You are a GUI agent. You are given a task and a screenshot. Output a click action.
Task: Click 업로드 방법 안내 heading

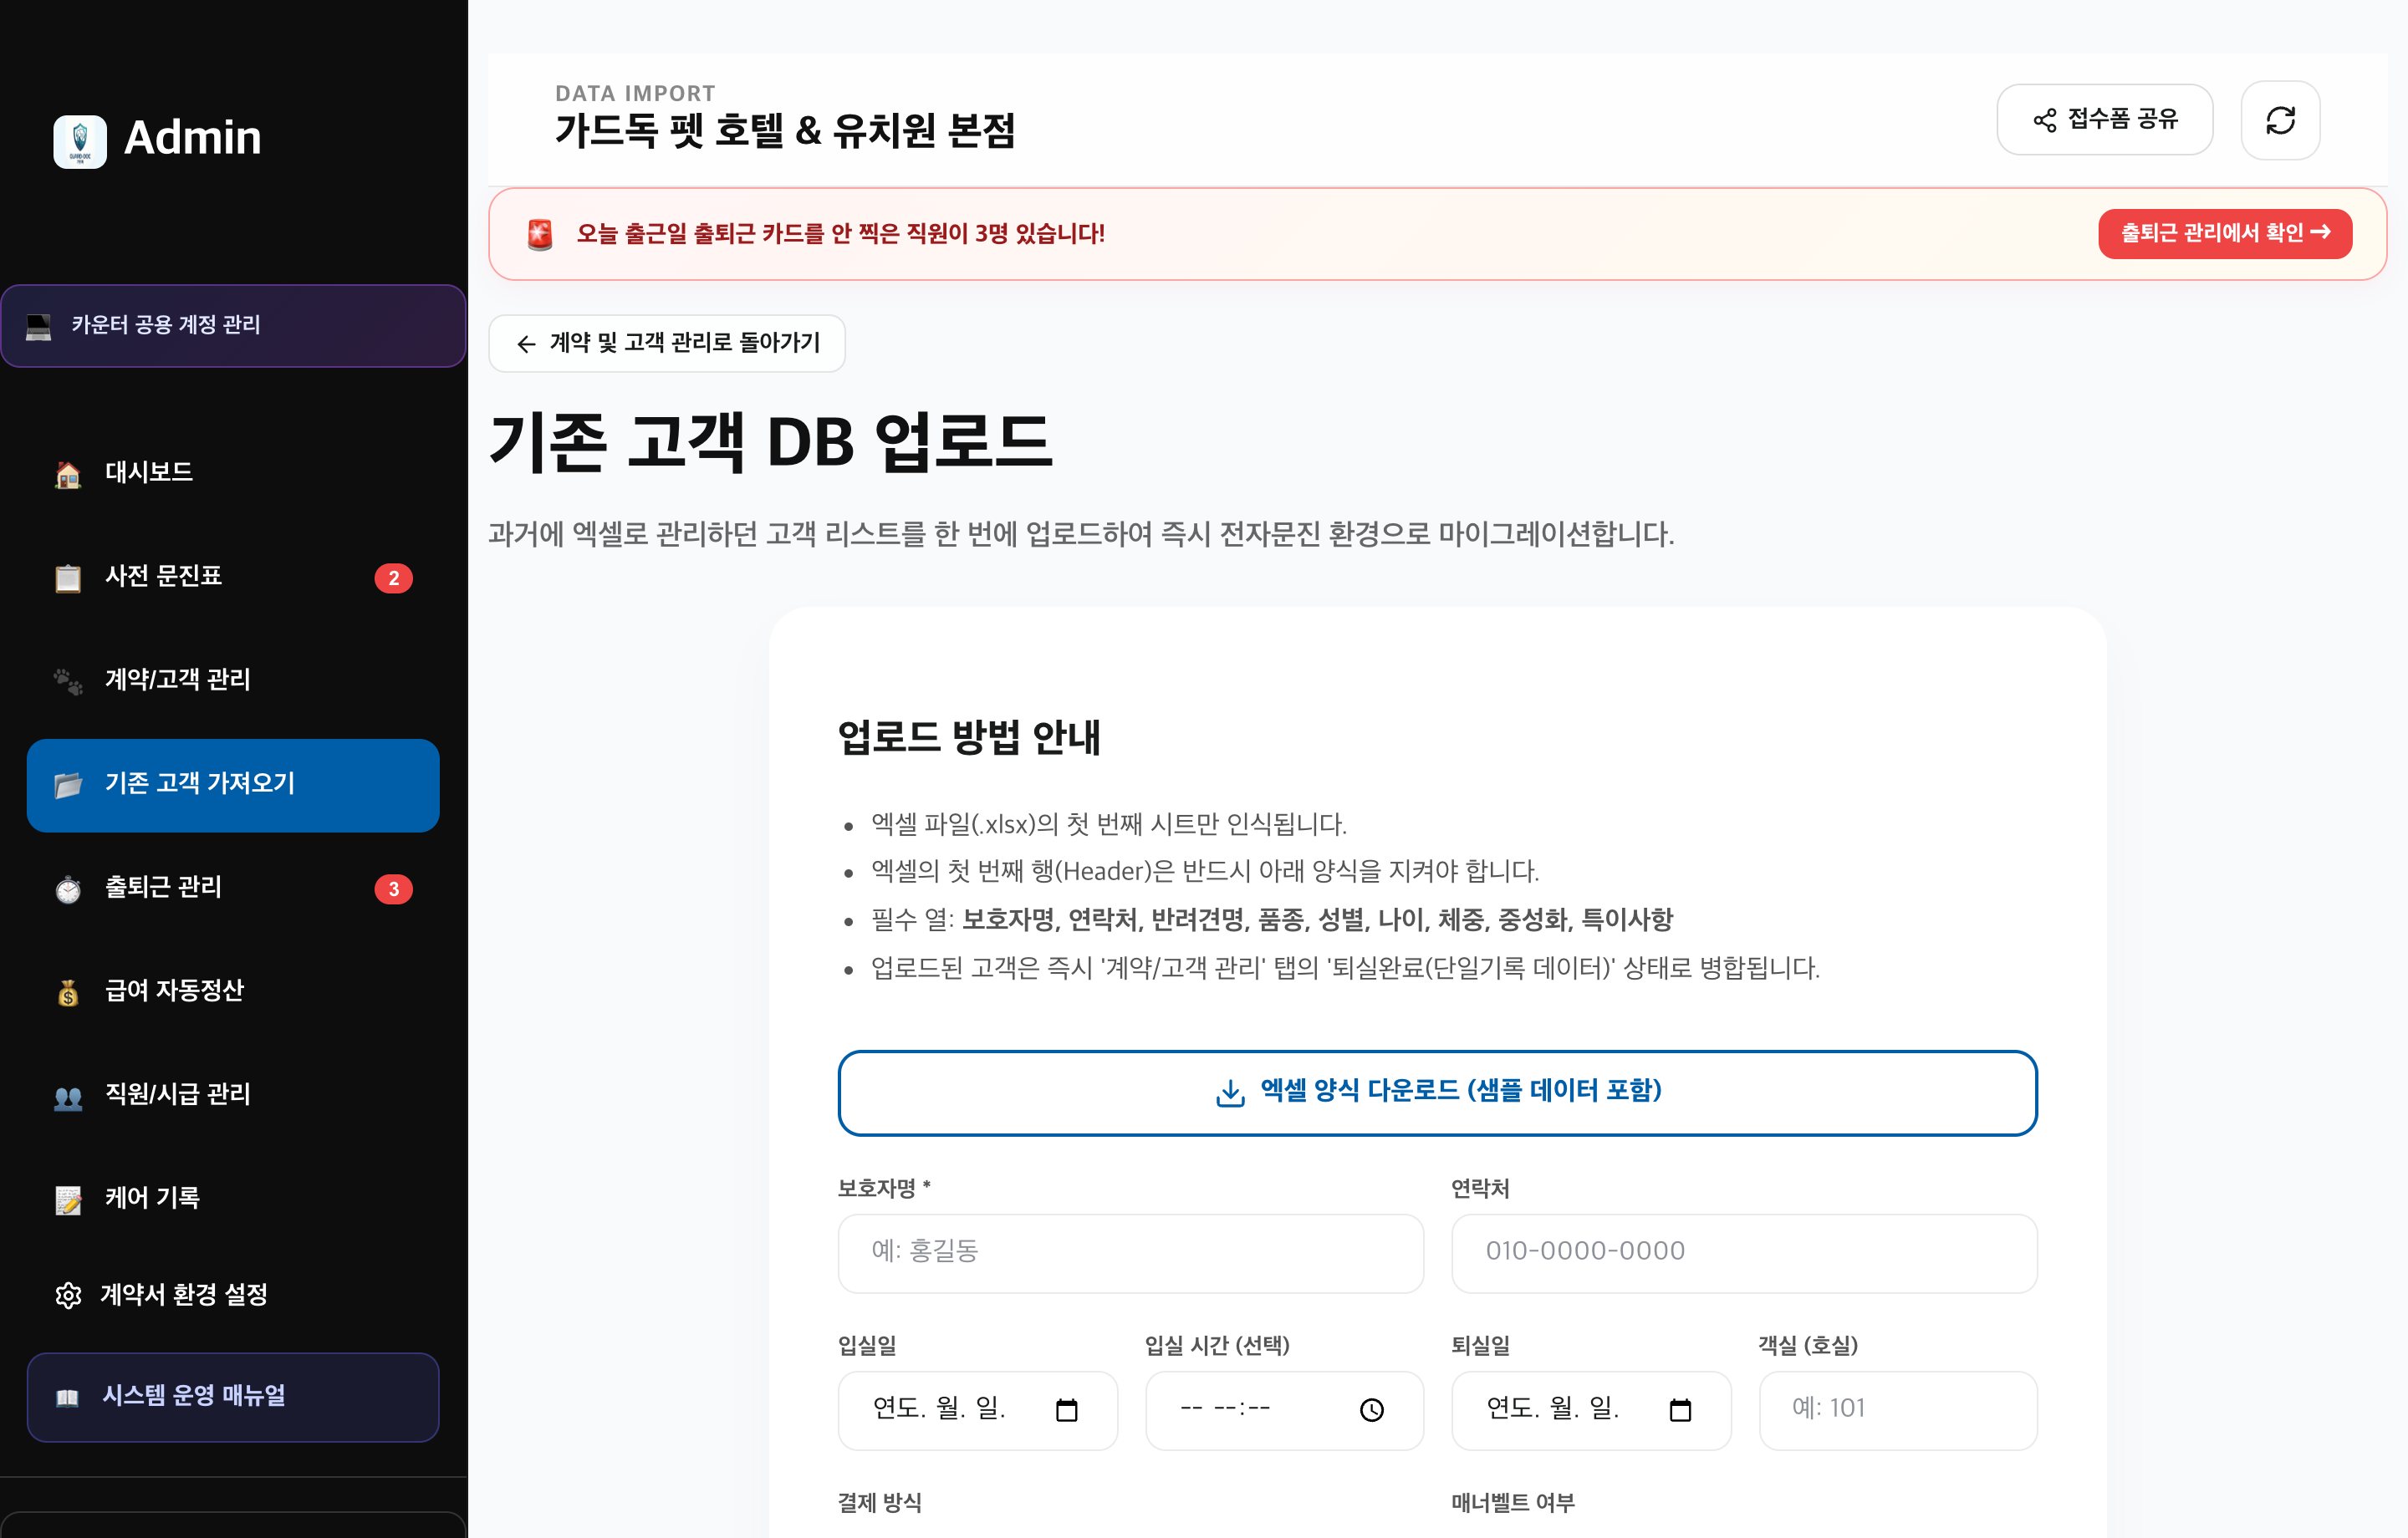(x=969, y=738)
